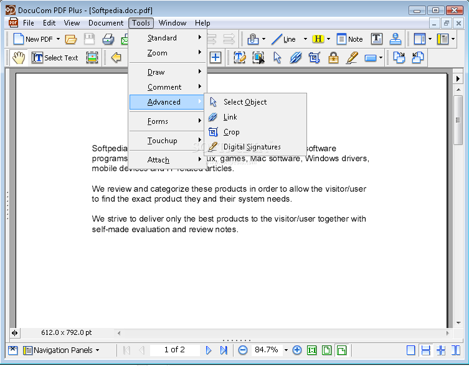Click the Save floppy disk icon
The width and height of the screenshot is (469, 366).
pyautogui.click(x=89, y=39)
